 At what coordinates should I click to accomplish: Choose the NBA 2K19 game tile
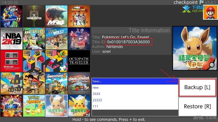12,39
